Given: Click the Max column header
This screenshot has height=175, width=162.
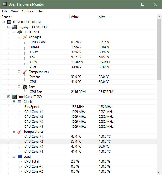Looking at the screenshot, I should (x=111, y=17).
